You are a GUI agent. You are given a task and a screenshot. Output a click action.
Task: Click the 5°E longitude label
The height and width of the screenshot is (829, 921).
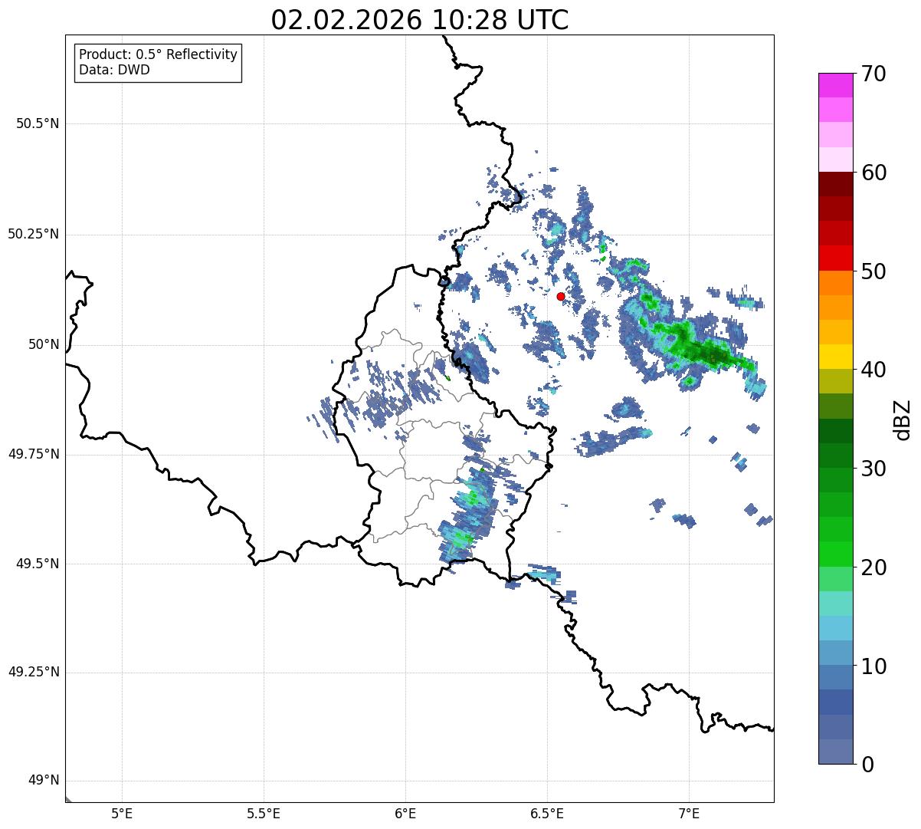[122, 814]
